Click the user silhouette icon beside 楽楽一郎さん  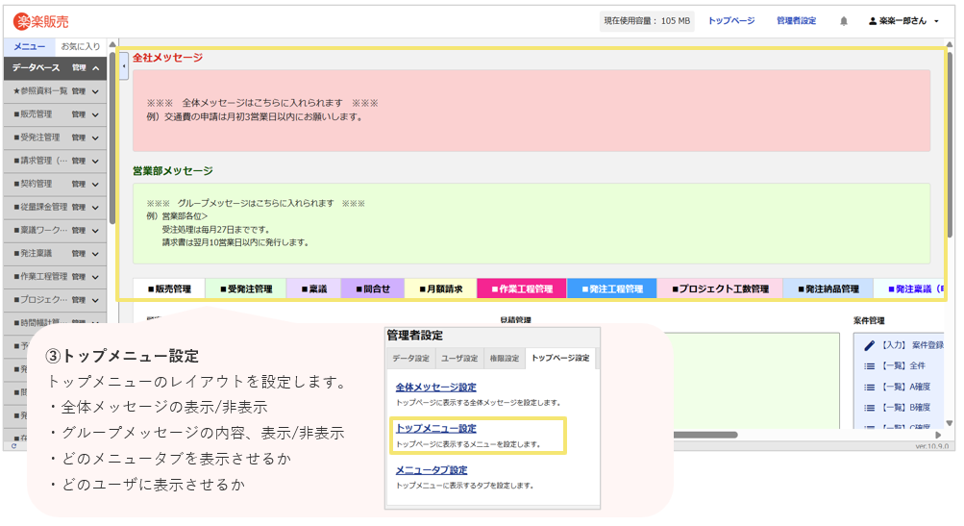pos(873,21)
